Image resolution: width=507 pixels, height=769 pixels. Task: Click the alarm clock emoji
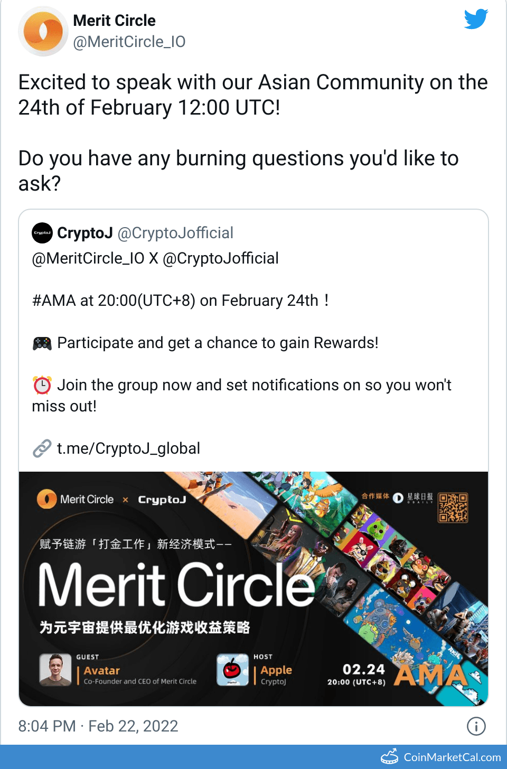[x=42, y=385]
